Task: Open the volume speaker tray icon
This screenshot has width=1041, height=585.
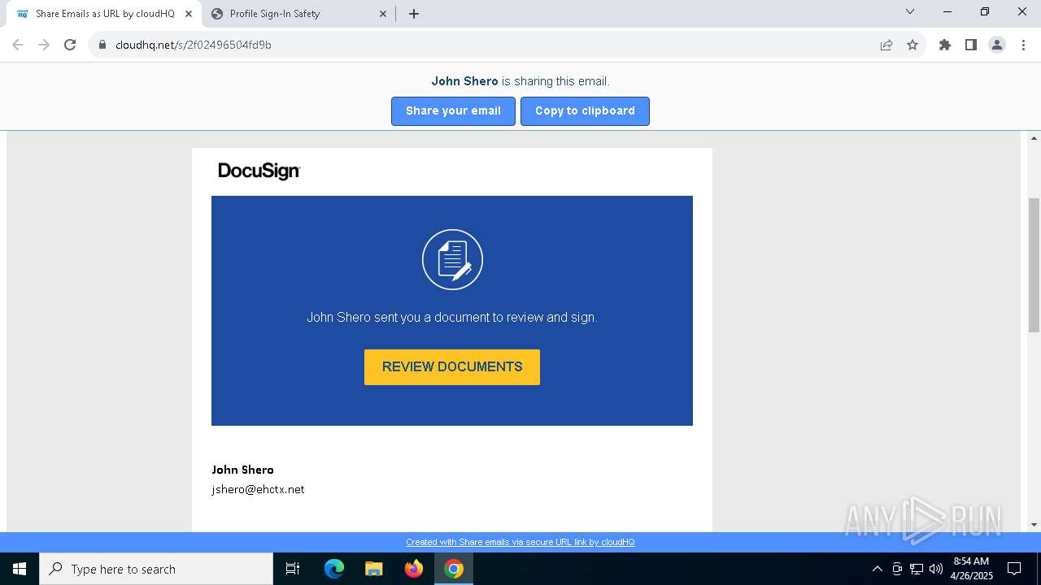Action: pos(936,569)
